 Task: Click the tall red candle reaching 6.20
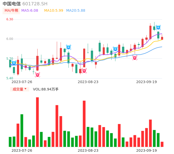click(x=150, y=32)
